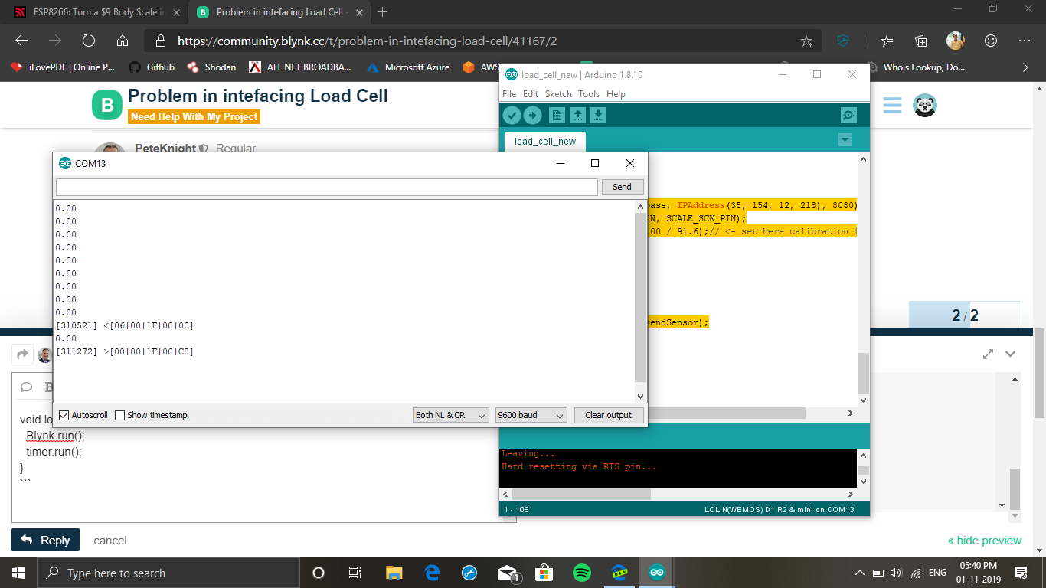Viewport: 1046px width, 588px height.
Task: Click the cancel link beside Reply
Action: 110,541
